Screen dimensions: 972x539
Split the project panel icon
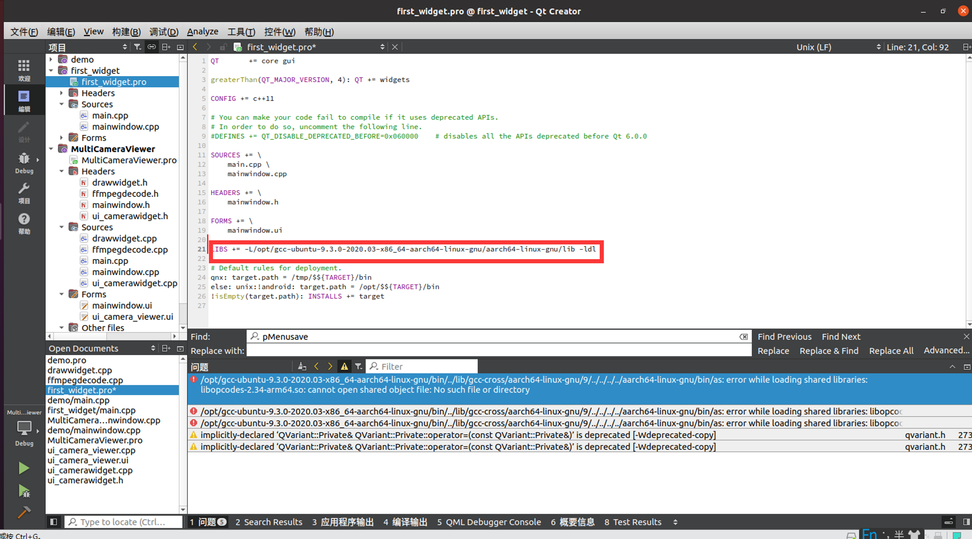tap(166, 47)
